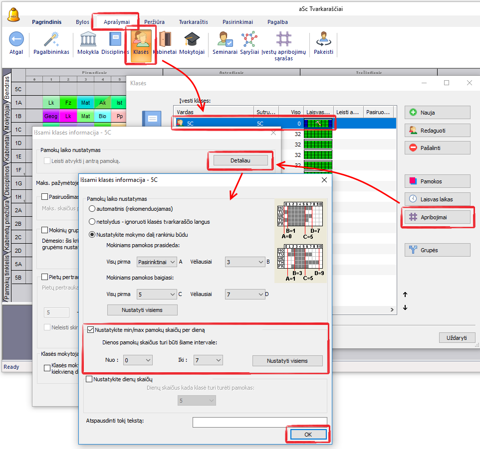Click the Sąryšiai relations icon
This screenshot has height=449, width=480.
coord(249,40)
